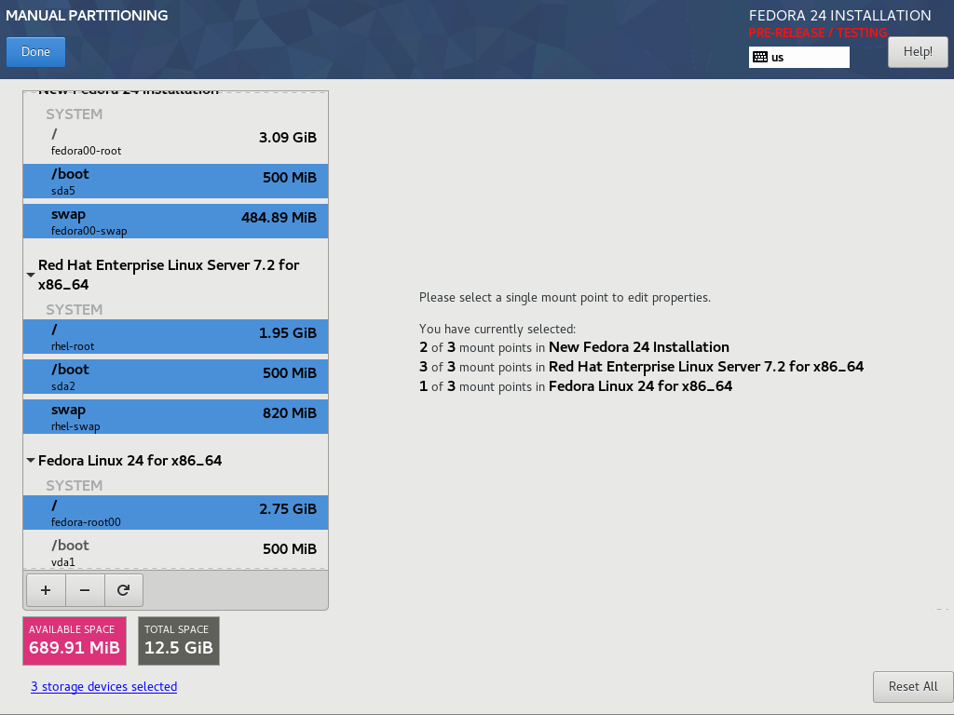Click the pink Available Space indicator

pyautogui.click(x=75, y=641)
